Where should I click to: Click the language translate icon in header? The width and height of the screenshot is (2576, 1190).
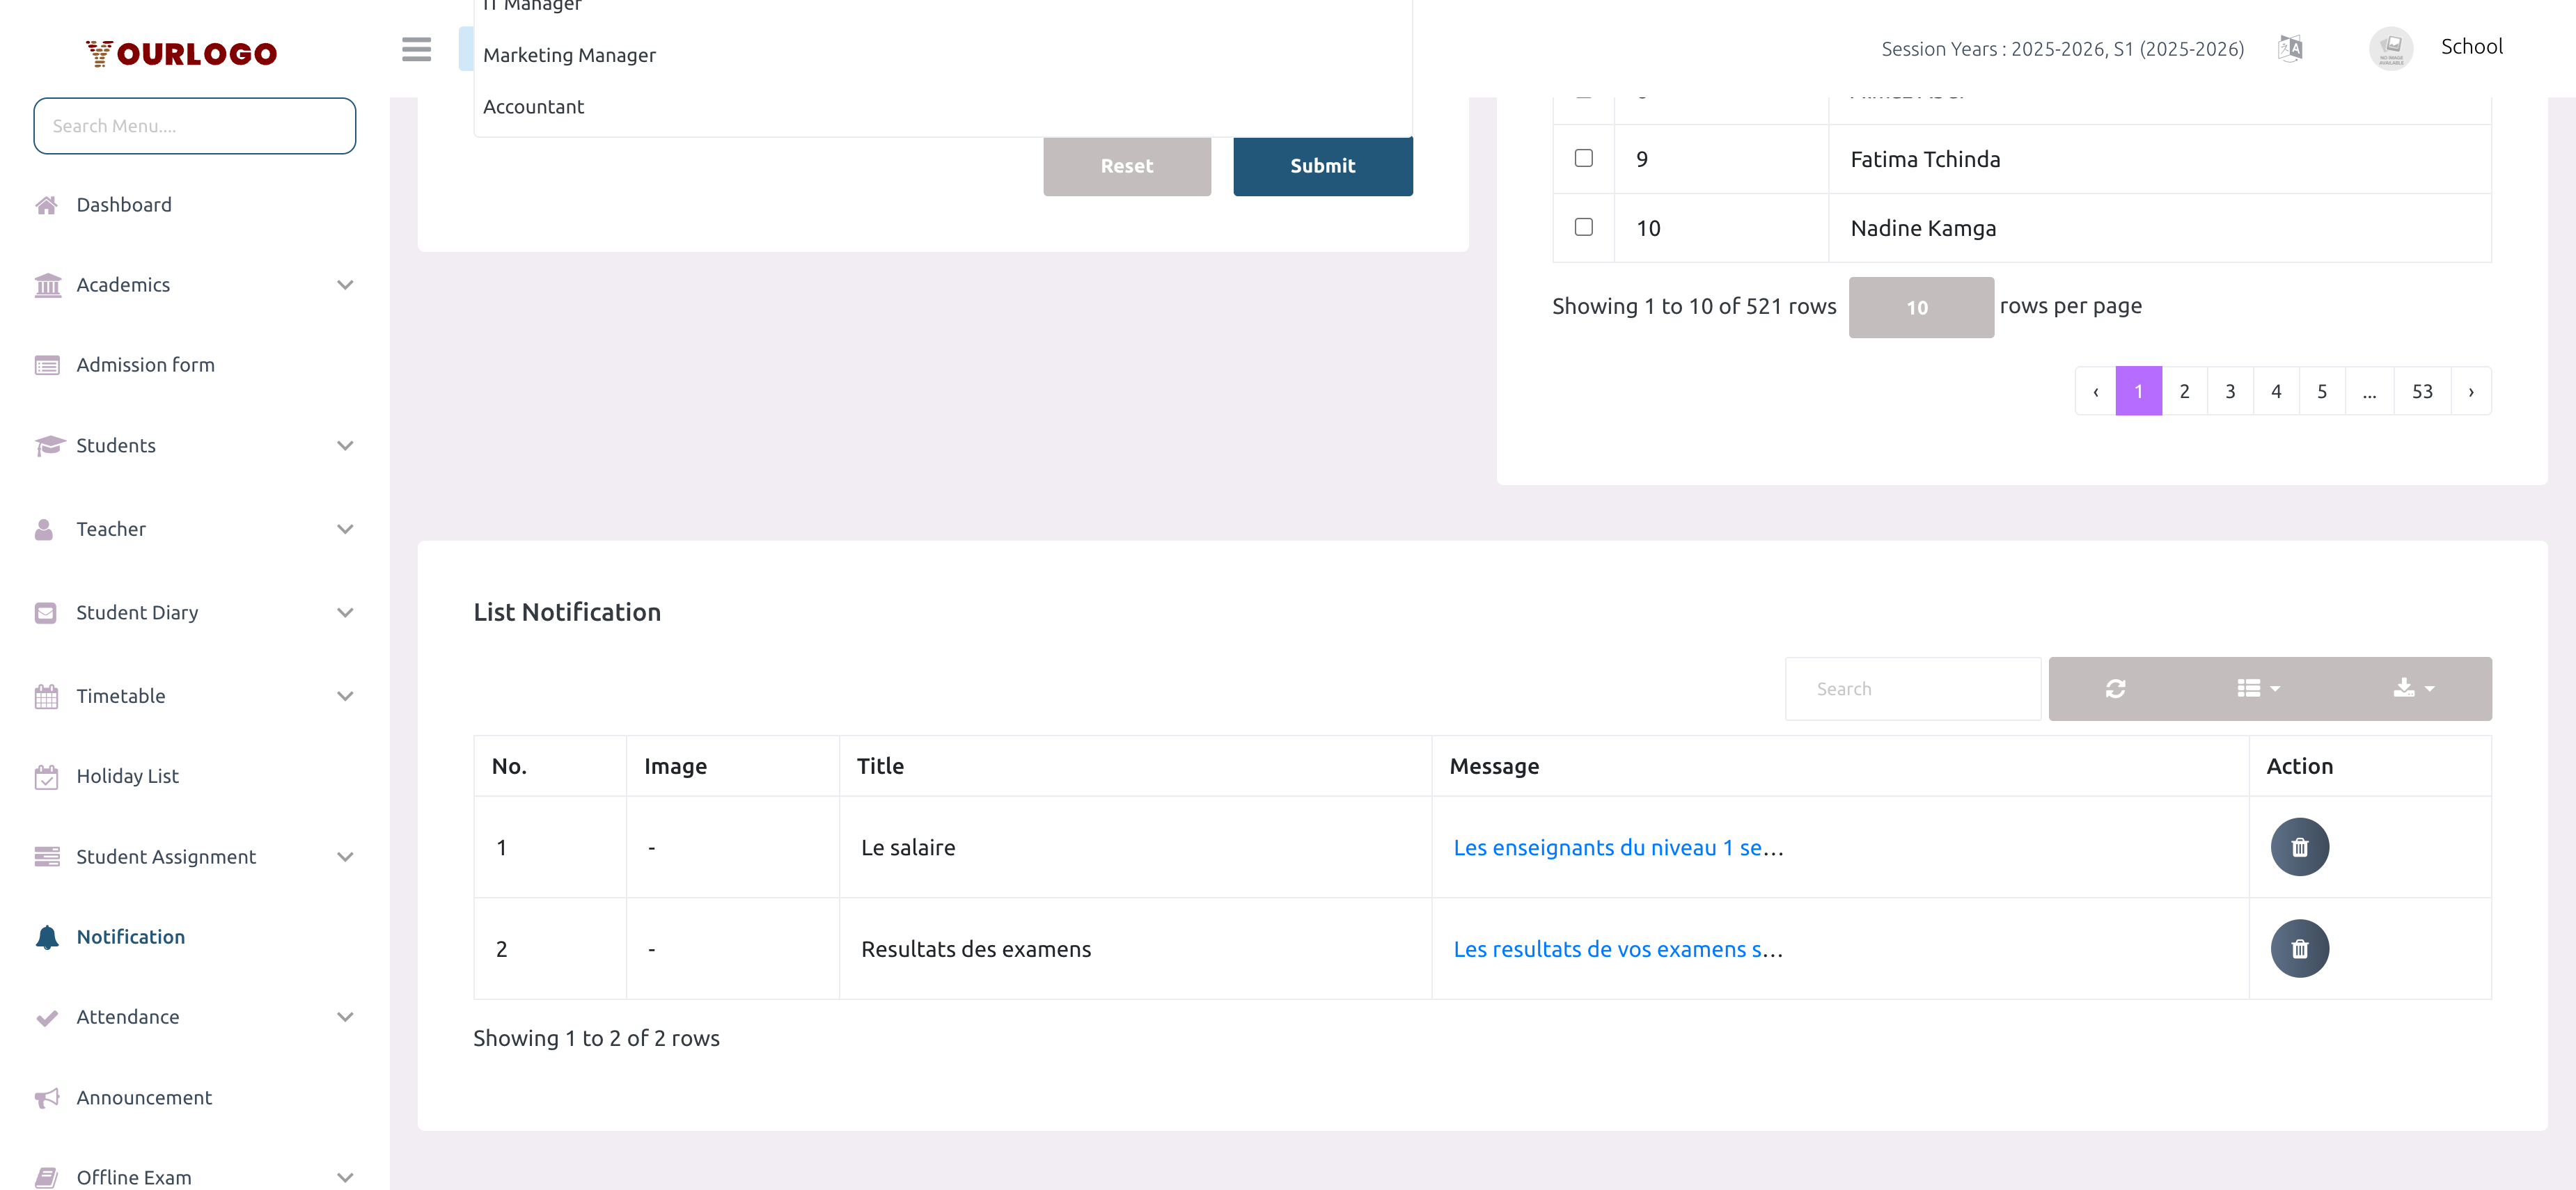tap(2289, 48)
